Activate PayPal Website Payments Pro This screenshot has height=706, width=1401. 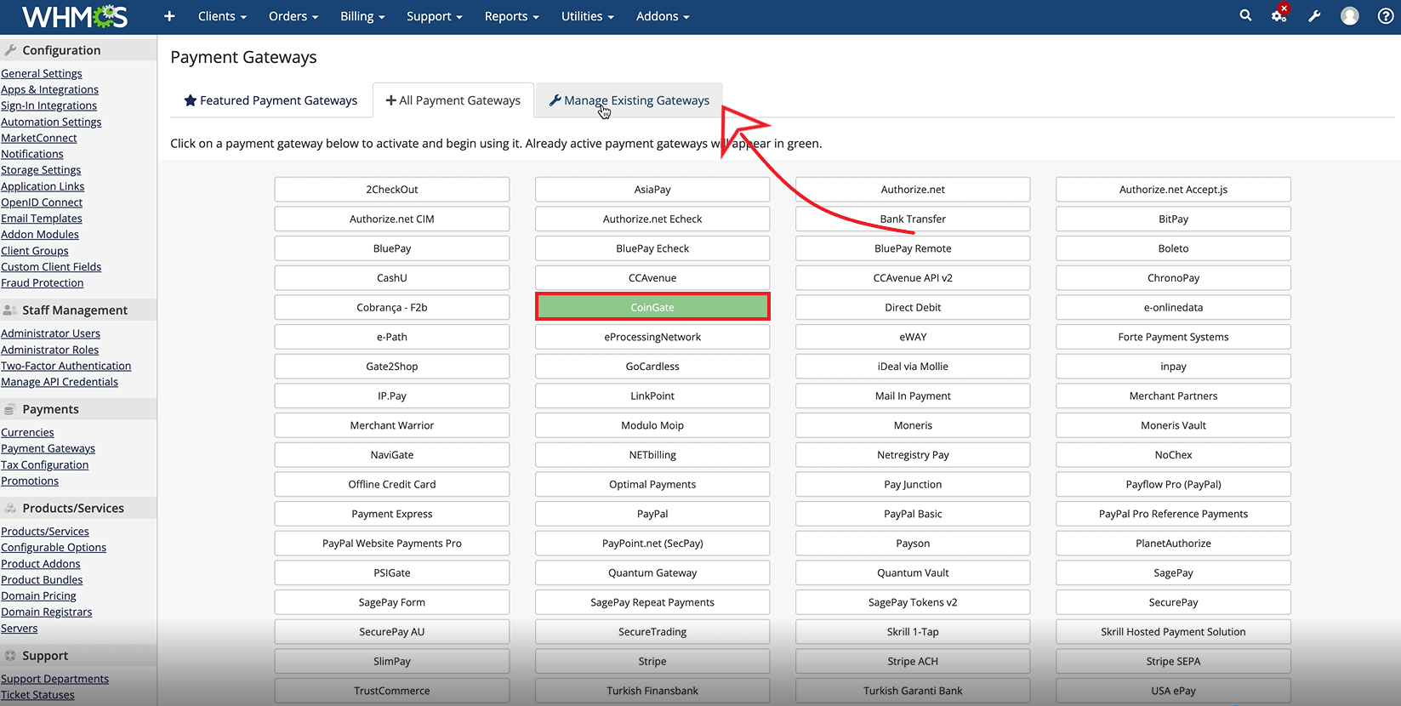click(x=392, y=543)
